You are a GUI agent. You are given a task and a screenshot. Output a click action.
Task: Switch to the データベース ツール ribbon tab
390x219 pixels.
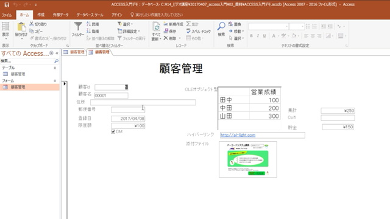90,15
